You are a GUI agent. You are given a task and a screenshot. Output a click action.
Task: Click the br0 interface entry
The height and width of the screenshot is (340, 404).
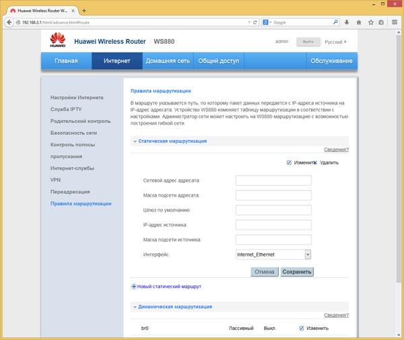coord(145,328)
